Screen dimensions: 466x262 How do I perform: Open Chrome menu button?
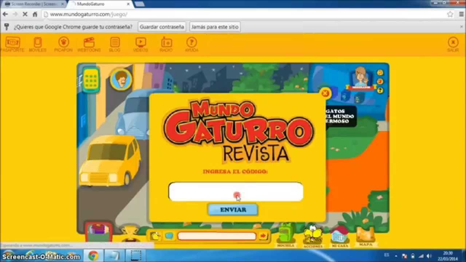point(461,14)
